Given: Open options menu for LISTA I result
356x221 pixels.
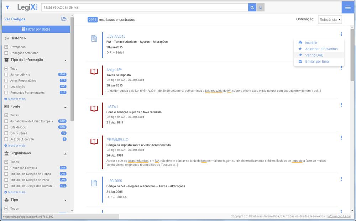Looking at the screenshot, I should point(341,105).
